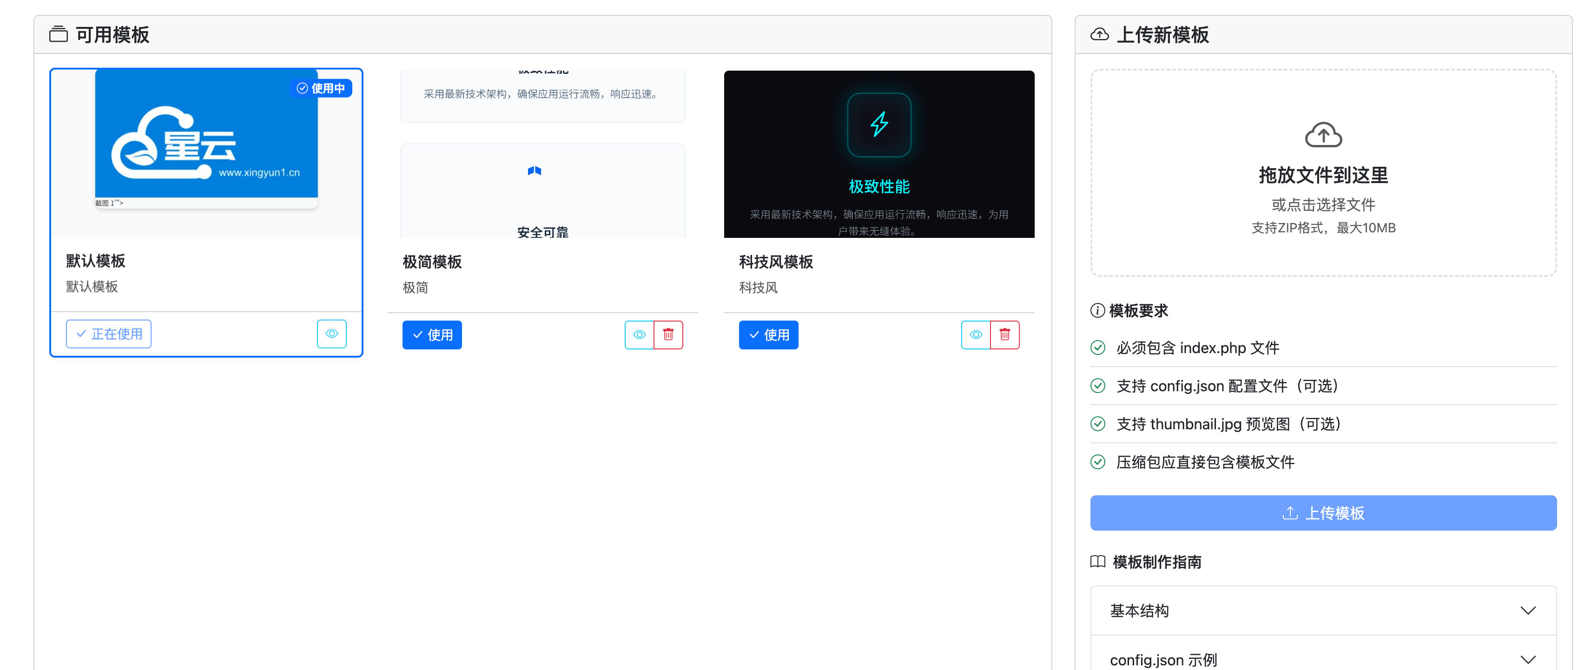Click the 默认模板 card title
Image resolution: width=1585 pixels, height=670 pixels.
click(x=95, y=261)
